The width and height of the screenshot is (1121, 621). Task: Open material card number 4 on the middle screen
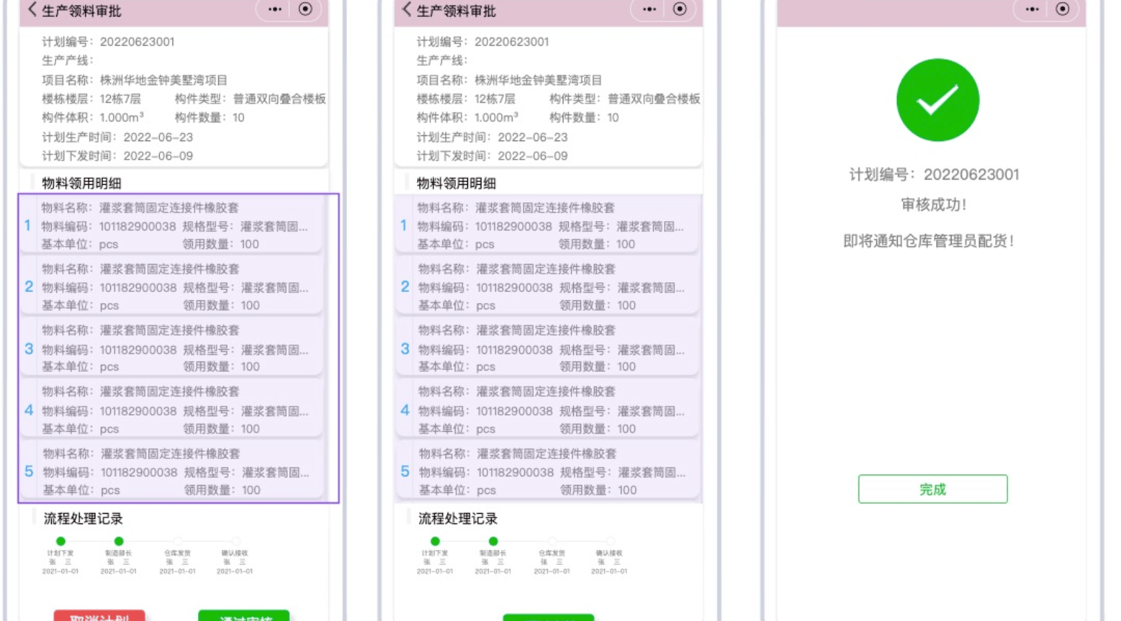[547, 410]
